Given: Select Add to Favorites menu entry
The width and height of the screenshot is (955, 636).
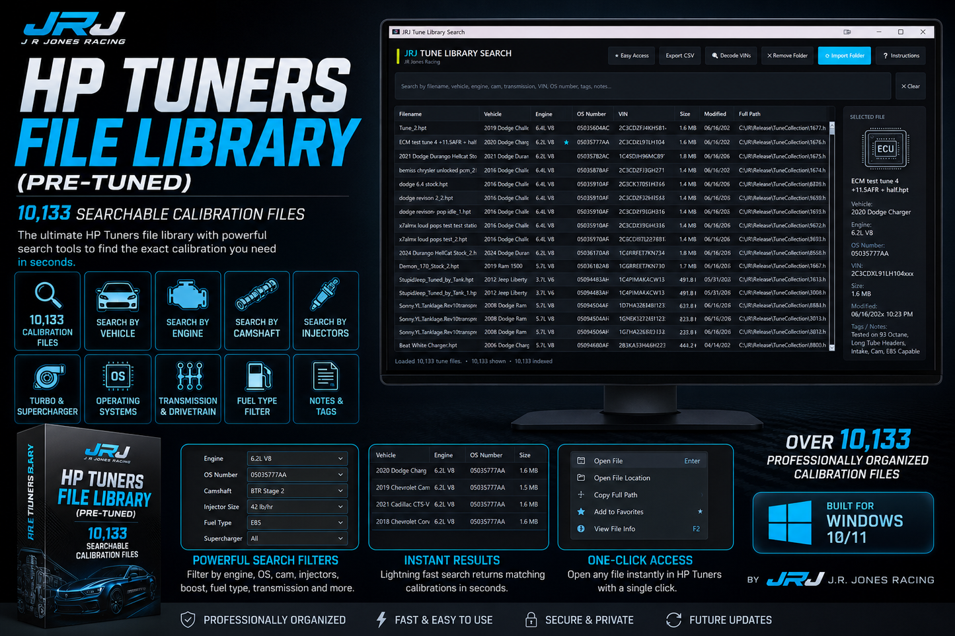Looking at the screenshot, I should (638, 512).
